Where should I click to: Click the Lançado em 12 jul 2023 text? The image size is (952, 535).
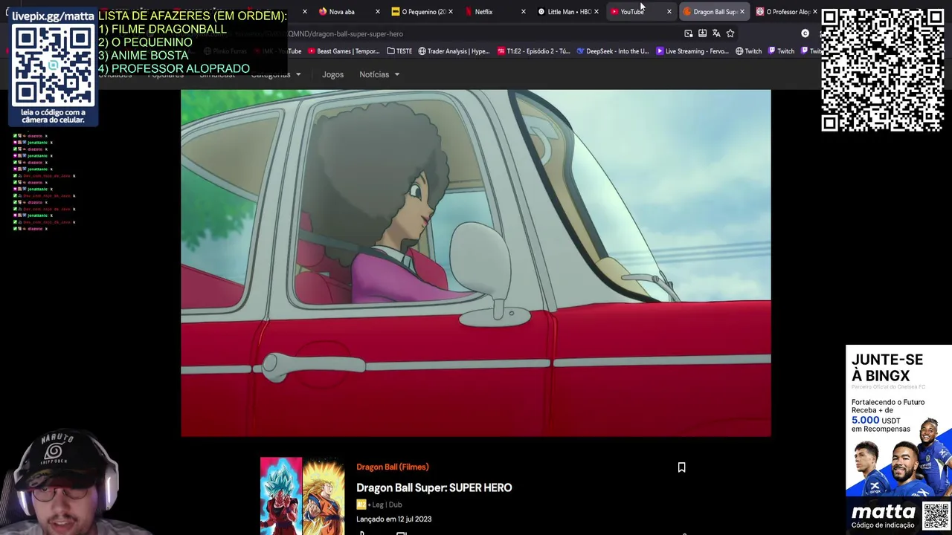click(393, 519)
